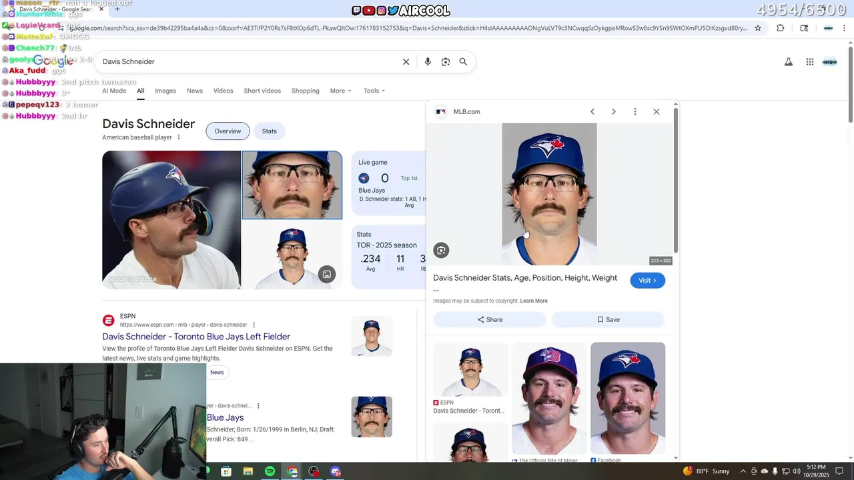Viewport: 854px width, 480px height.
Task: Close the MLB.com image preview panel
Action: click(x=656, y=111)
